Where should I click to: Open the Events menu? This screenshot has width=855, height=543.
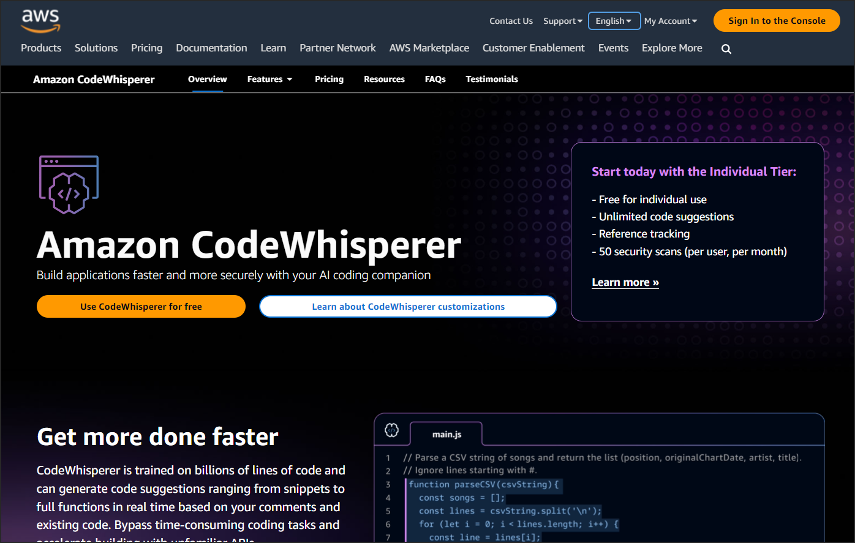click(x=613, y=48)
